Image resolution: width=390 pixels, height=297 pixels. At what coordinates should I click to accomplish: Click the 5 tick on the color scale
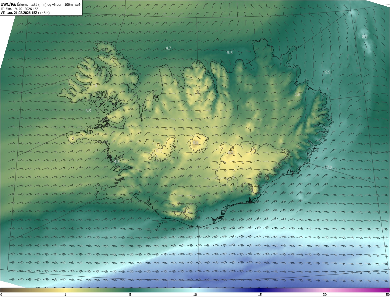pos(130,295)
